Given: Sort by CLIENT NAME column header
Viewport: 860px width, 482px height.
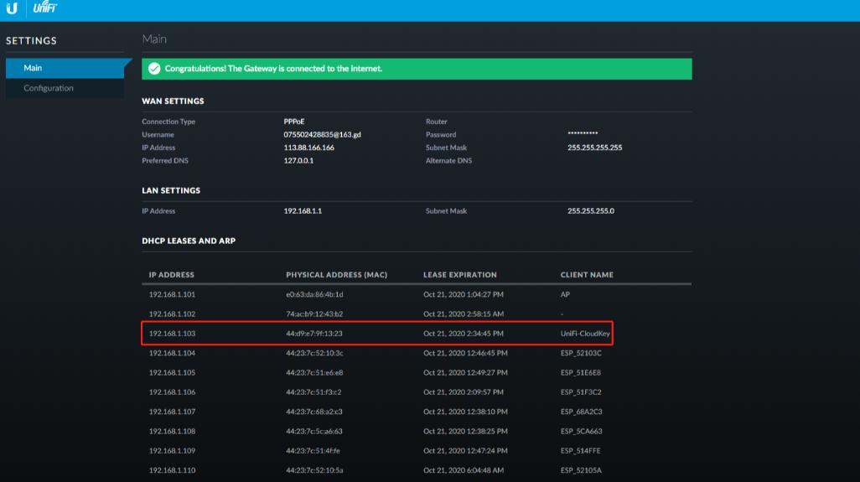Looking at the screenshot, I should [x=587, y=275].
